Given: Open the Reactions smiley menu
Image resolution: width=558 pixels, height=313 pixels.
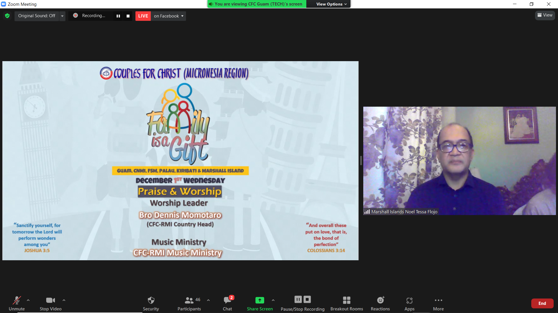Looking at the screenshot, I should coord(380,303).
